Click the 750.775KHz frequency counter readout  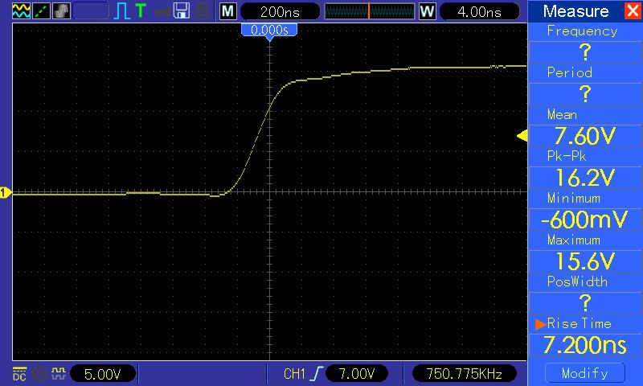(x=464, y=373)
